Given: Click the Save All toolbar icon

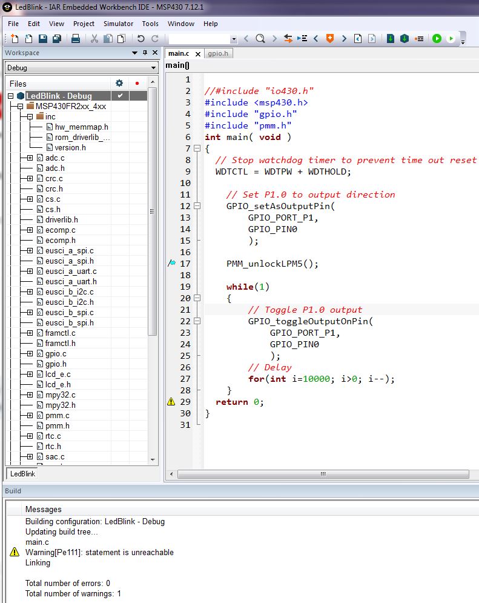Looking at the screenshot, I should point(58,38).
